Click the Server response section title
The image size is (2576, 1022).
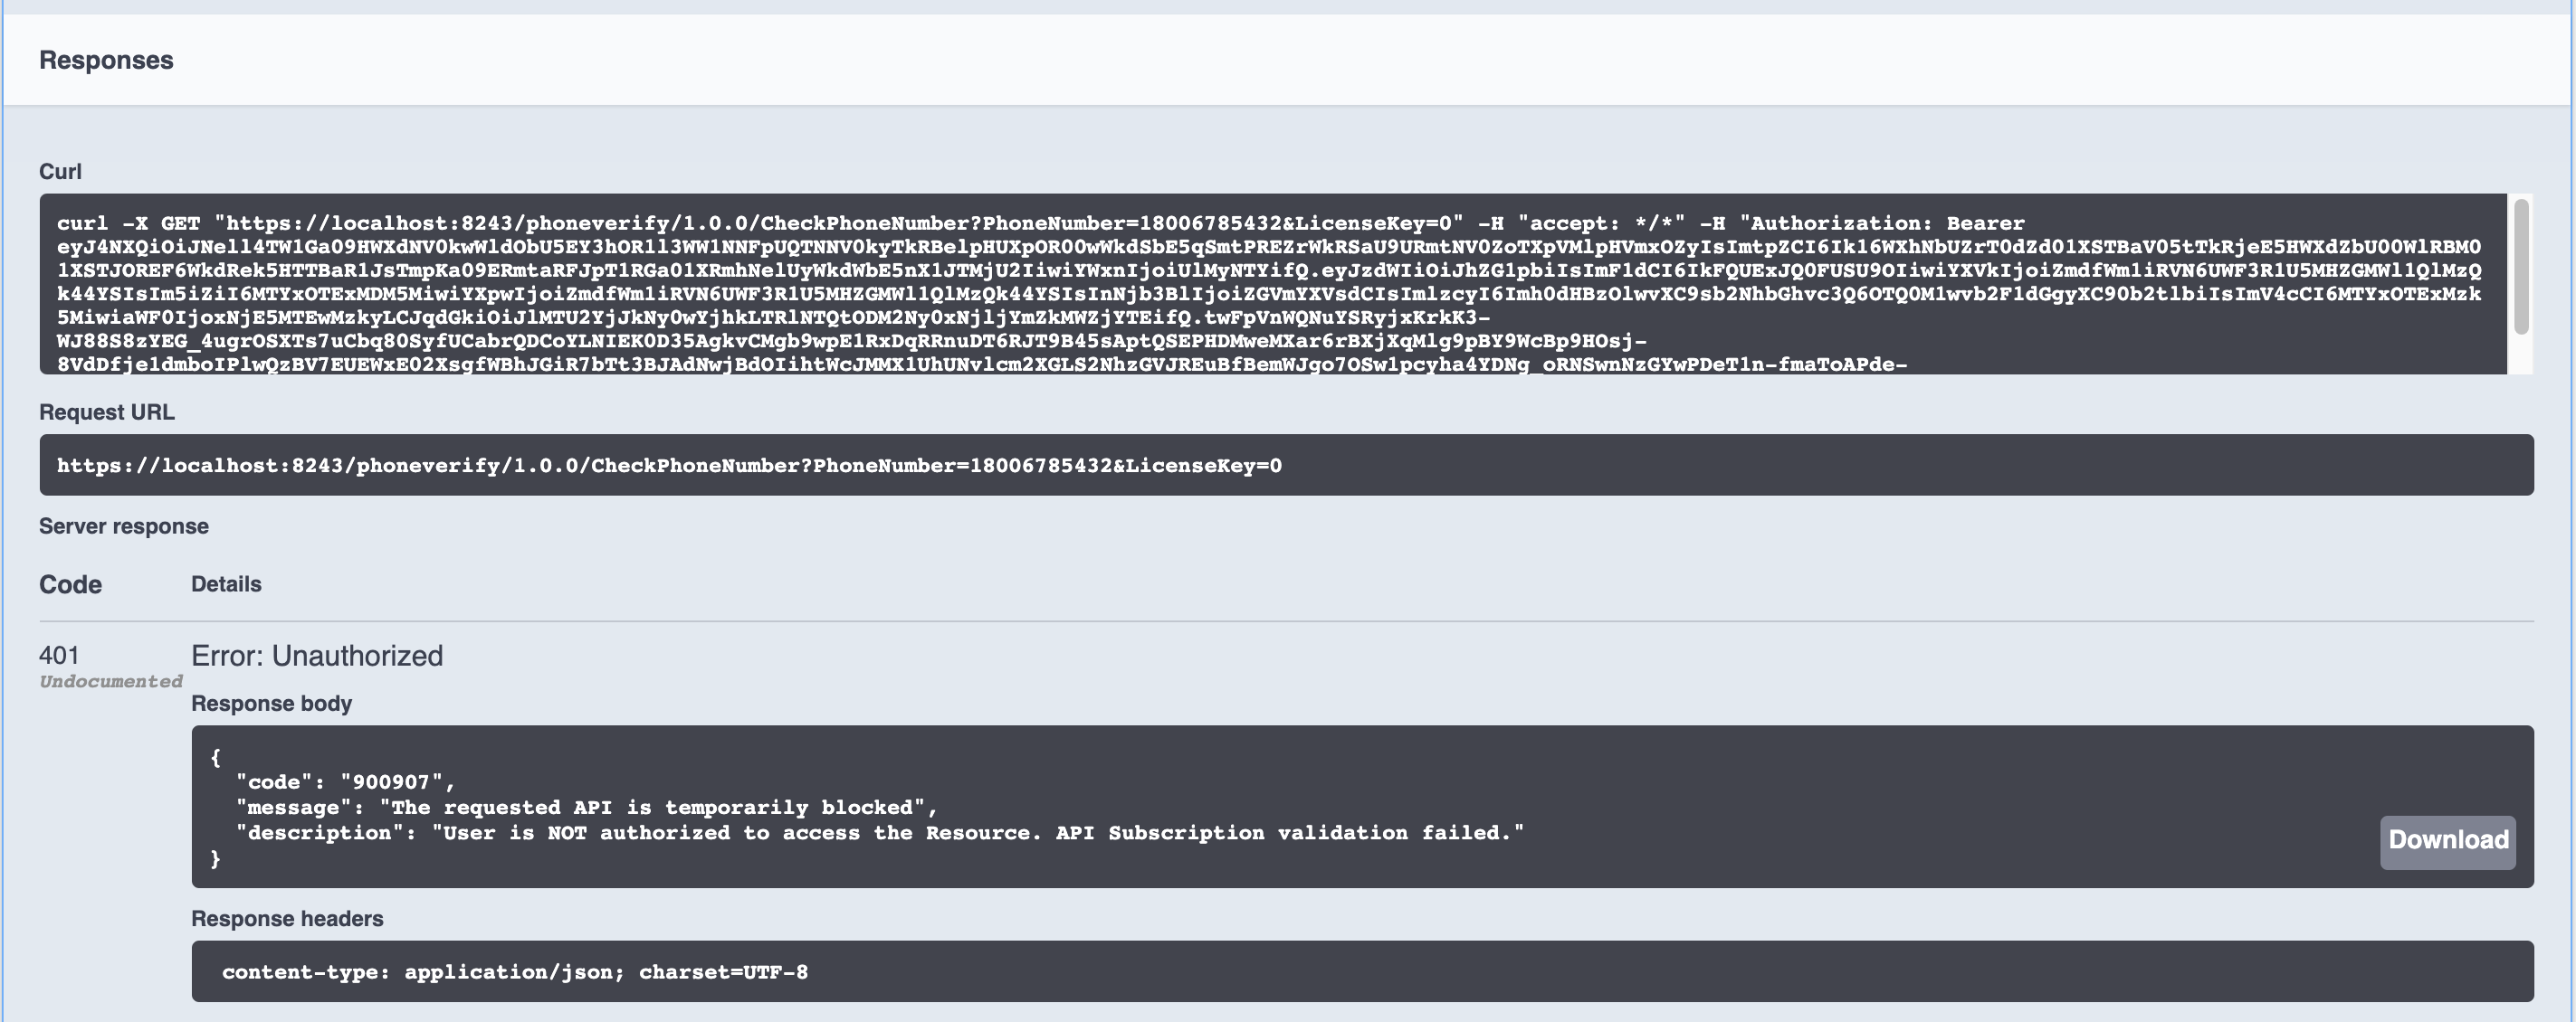click(123, 525)
